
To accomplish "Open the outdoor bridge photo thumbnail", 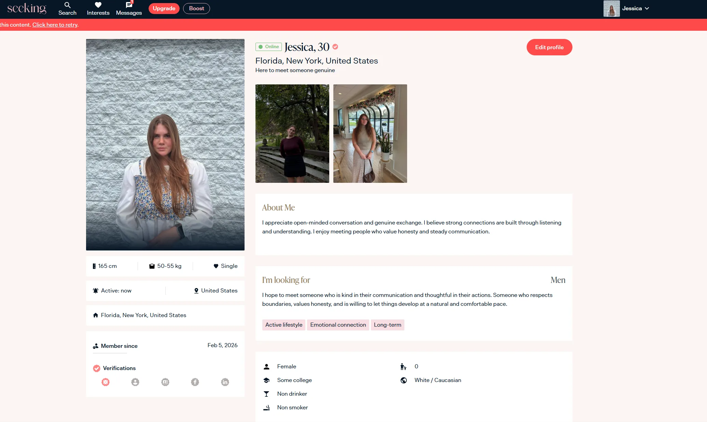I will [x=292, y=134].
